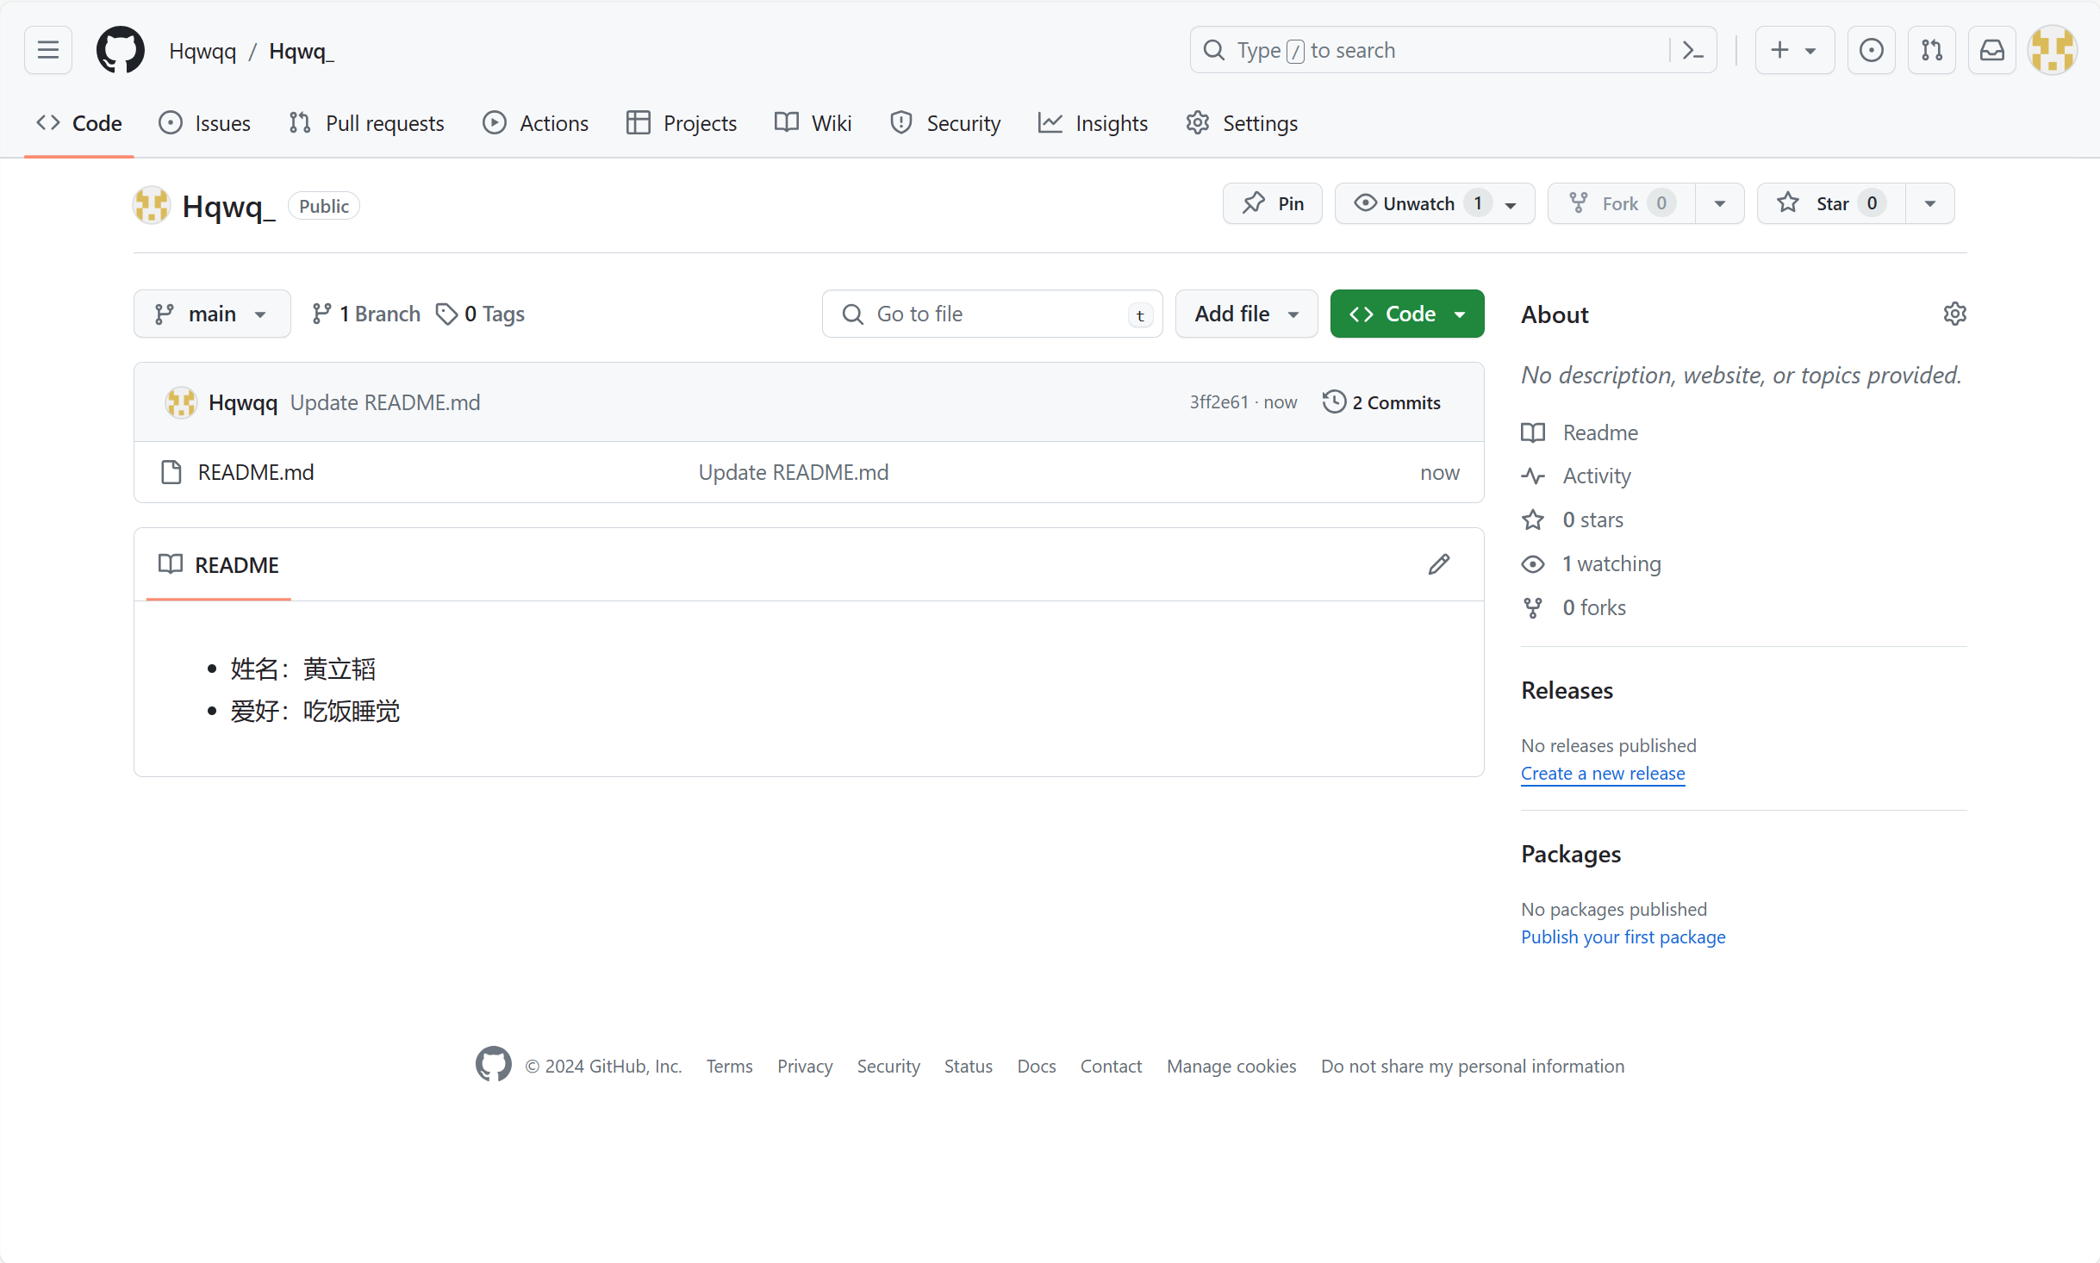Open the Actions tab
Screen dimensions: 2100x1263
[x=536, y=123]
